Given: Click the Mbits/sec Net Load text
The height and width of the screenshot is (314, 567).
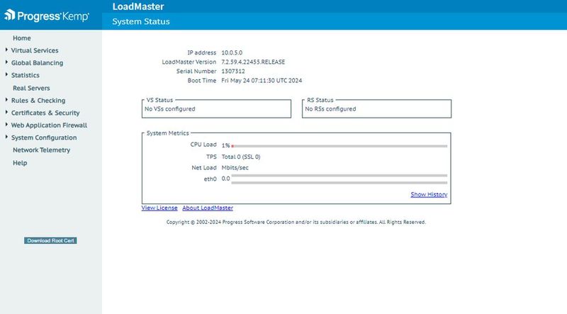Looking at the screenshot, I should [235, 167].
